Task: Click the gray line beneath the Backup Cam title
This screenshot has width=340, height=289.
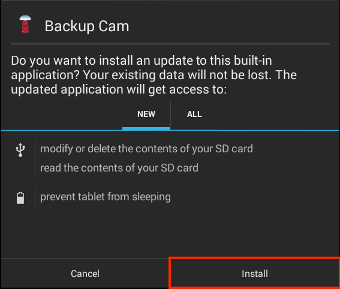Action: 170,44
